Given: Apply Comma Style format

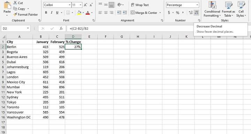Looking at the screenshot, I should pos(183,12).
